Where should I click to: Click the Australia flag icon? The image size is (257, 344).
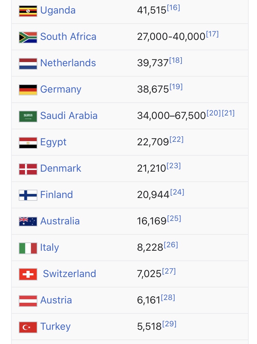(28, 222)
